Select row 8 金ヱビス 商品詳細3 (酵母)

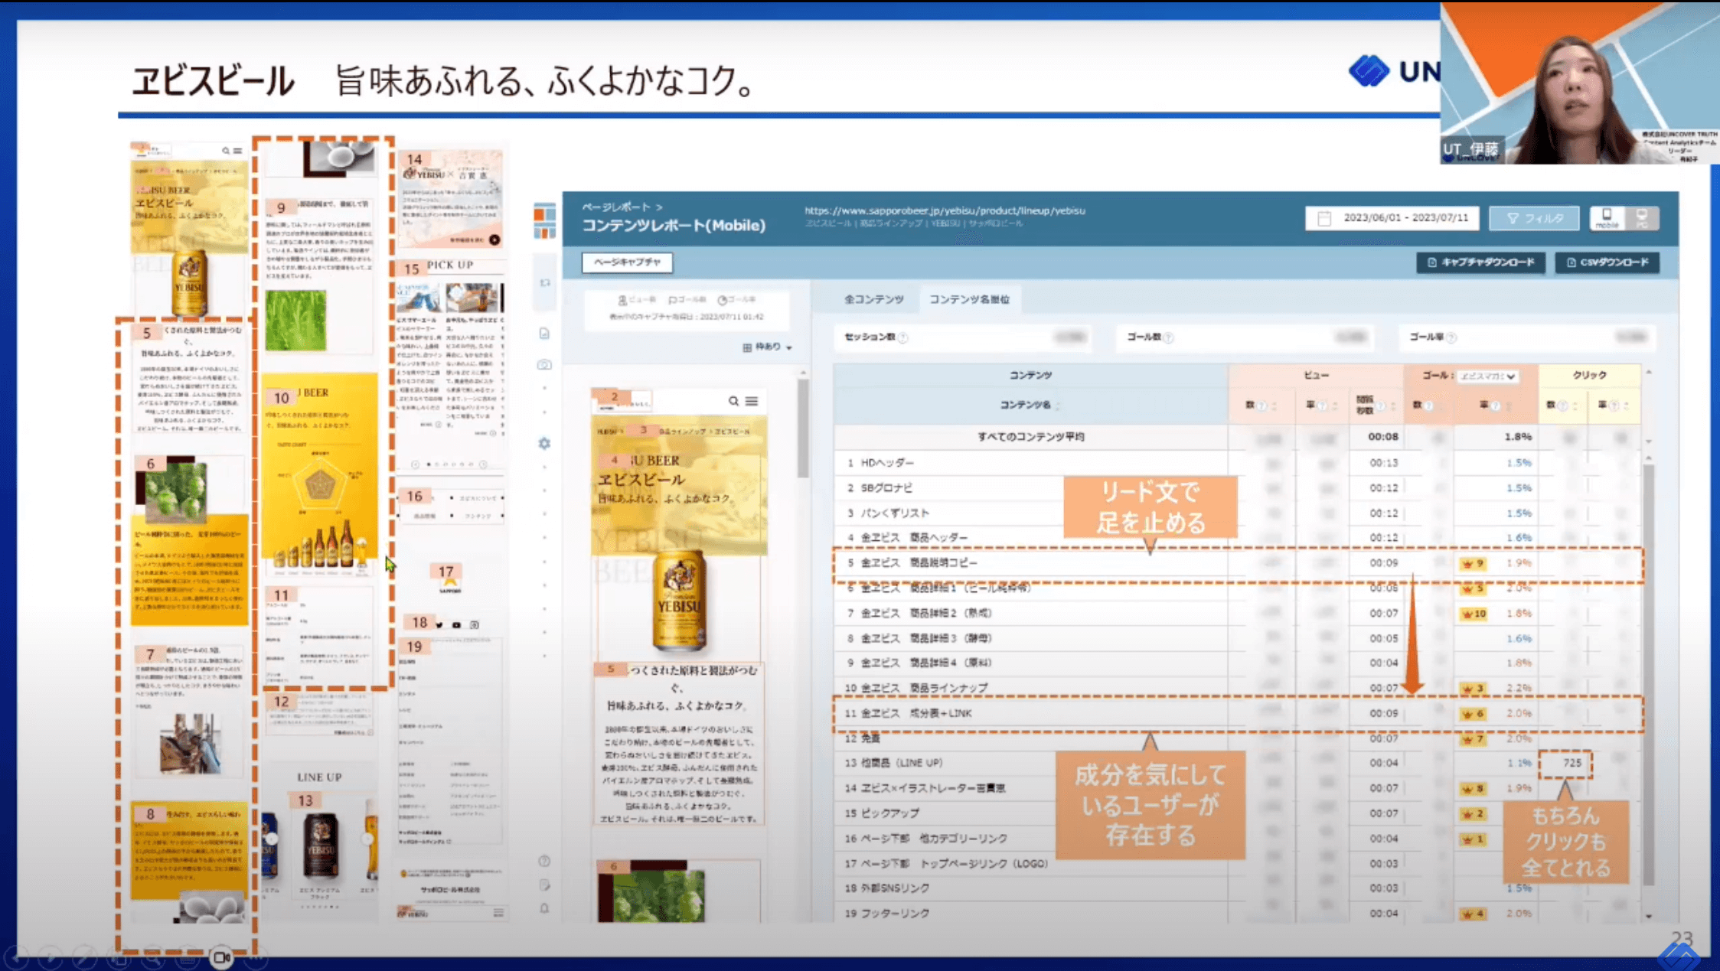[x=1237, y=638]
